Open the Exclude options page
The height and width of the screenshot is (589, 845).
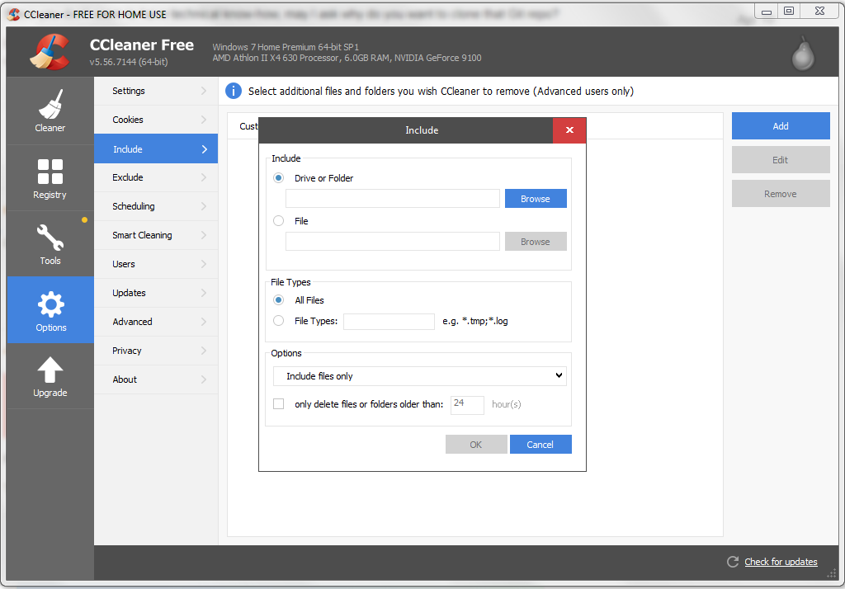coord(156,177)
